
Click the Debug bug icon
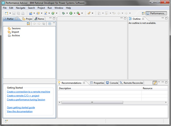(63, 13)
